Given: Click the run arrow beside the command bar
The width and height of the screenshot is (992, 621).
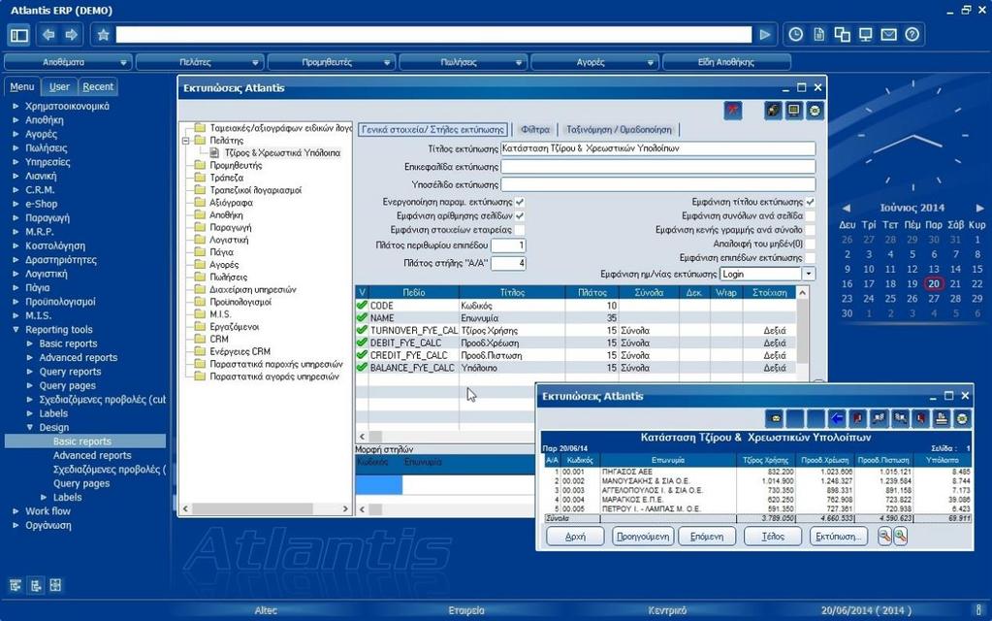Looking at the screenshot, I should click(x=765, y=35).
